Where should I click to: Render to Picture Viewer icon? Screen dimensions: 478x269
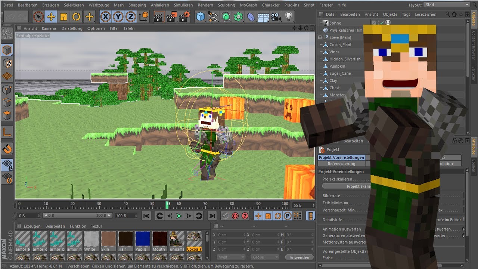coord(172,17)
